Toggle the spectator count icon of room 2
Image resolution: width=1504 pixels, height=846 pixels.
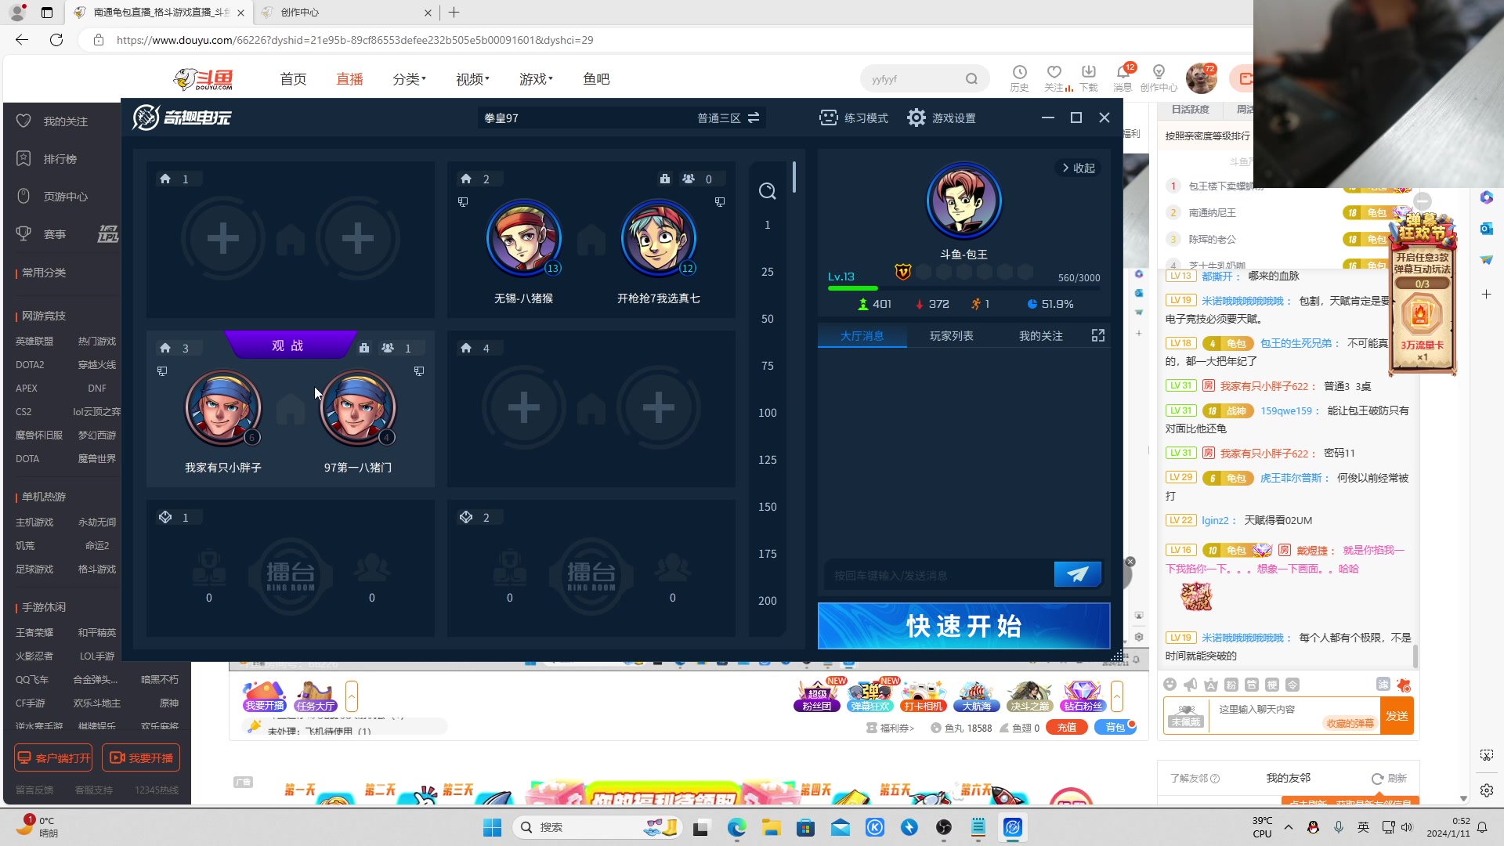click(689, 179)
